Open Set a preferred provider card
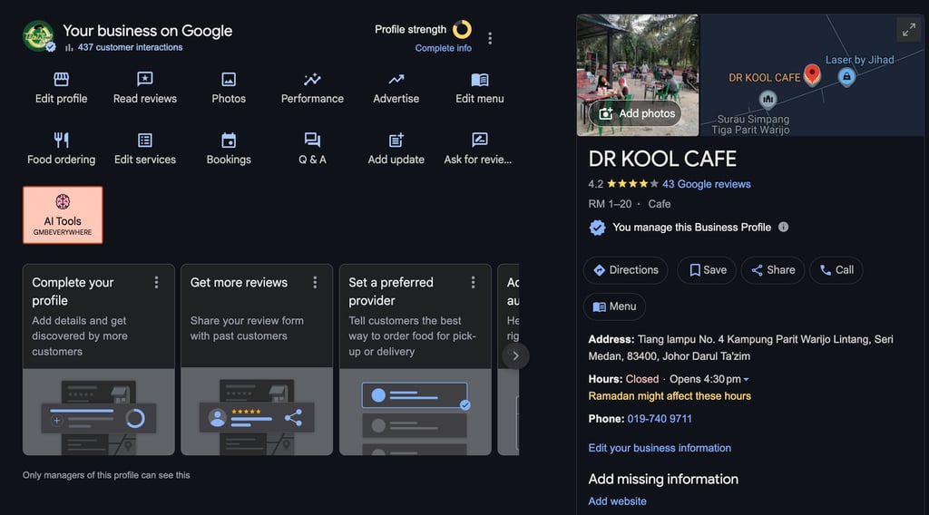The width and height of the screenshot is (929, 515). tap(416, 360)
